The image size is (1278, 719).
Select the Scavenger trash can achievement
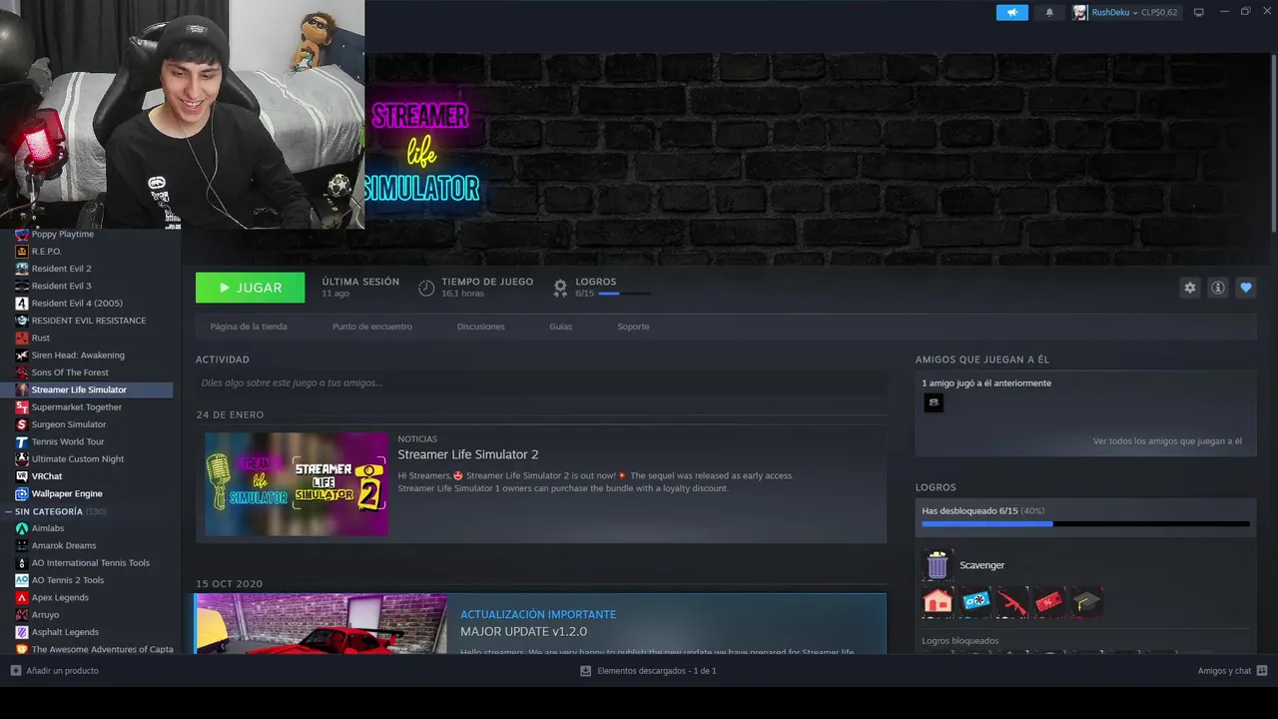938,565
